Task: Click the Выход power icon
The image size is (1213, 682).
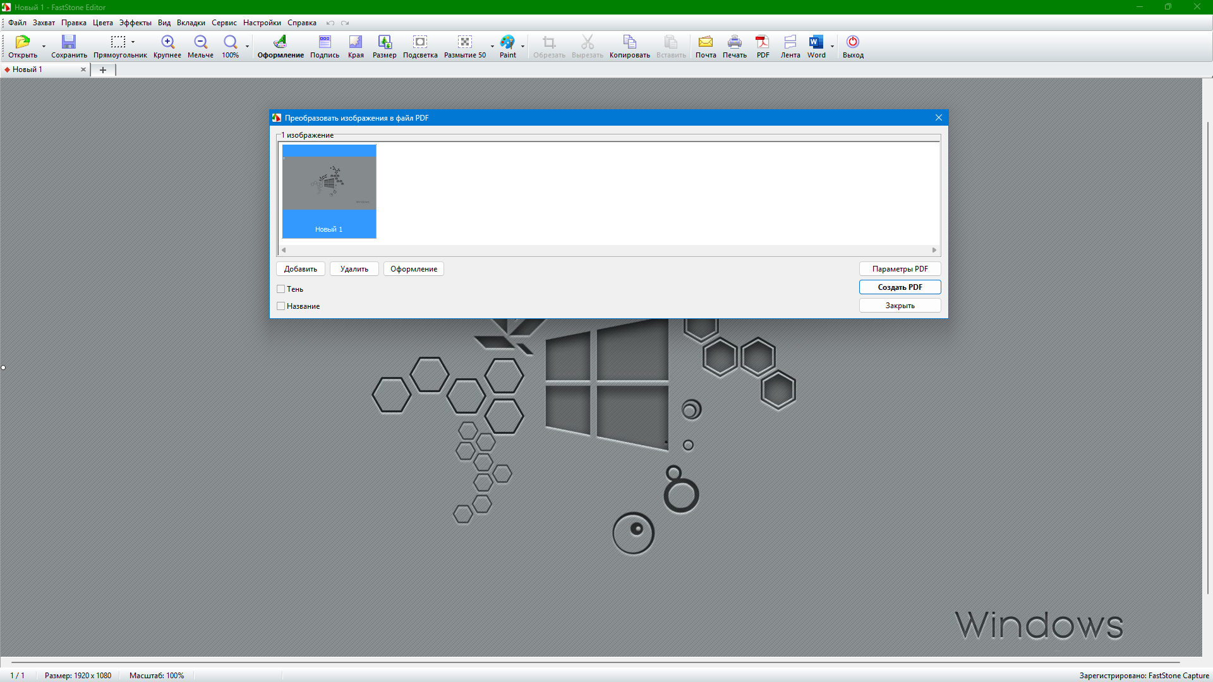Action: (853, 42)
